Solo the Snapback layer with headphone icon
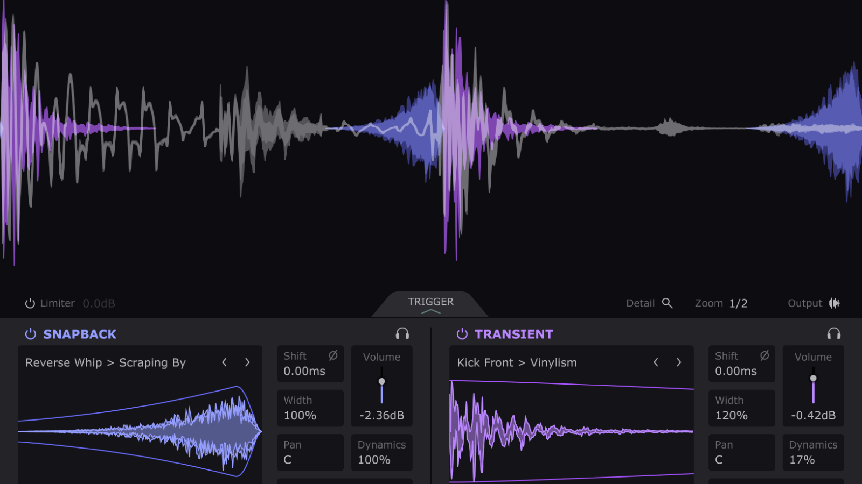 [401, 333]
